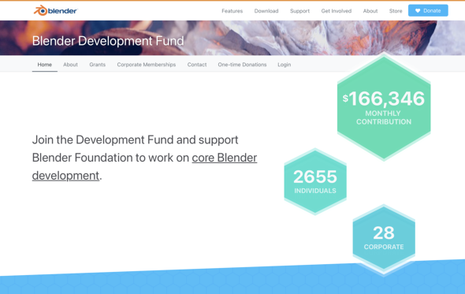Open the Features menu item
This screenshot has width=465, height=294.
click(x=232, y=11)
